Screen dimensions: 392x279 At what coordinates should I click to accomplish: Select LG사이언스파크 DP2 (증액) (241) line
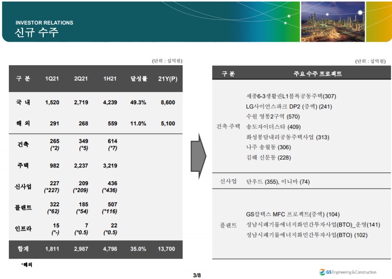coord(289,107)
